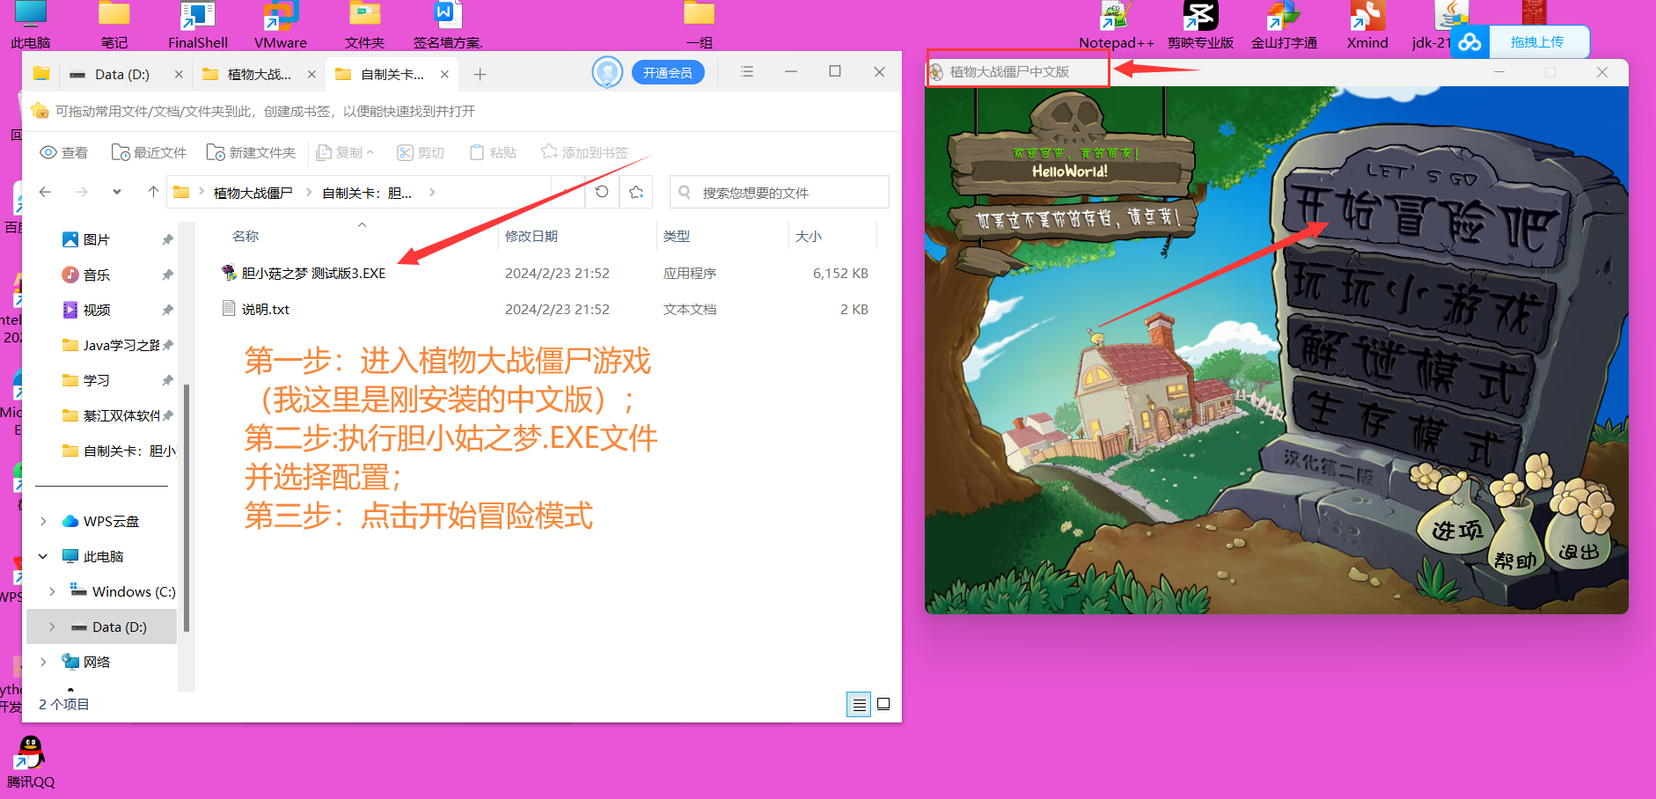This screenshot has width=1656, height=799.
Task: Click the 开通会员 button
Action: (668, 72)
